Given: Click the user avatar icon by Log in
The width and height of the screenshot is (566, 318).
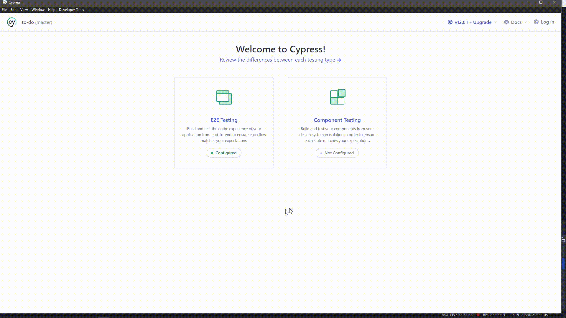Looking at the screenshot, I should pos(536,22).
